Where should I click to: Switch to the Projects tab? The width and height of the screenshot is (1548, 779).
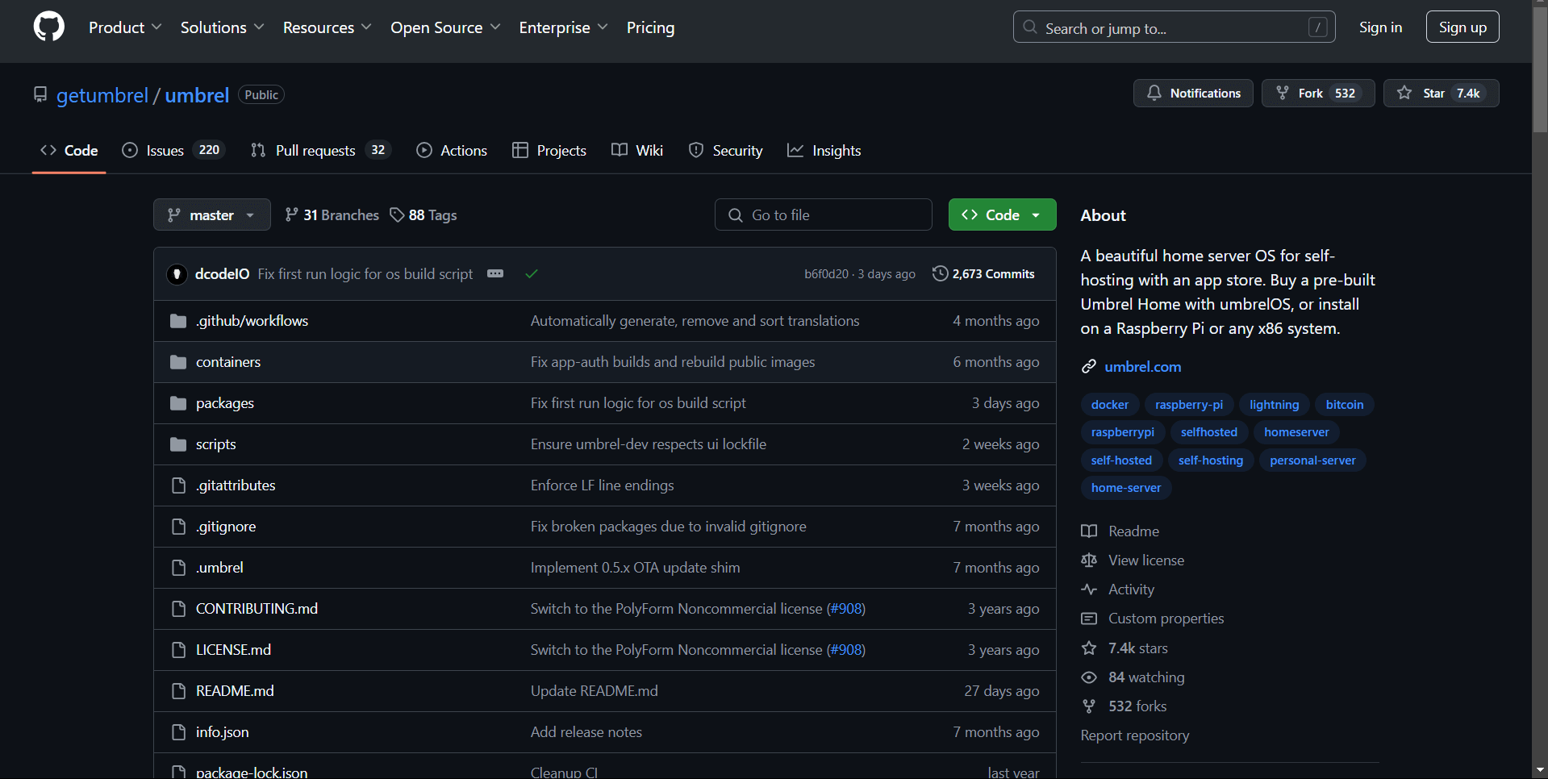549,151
